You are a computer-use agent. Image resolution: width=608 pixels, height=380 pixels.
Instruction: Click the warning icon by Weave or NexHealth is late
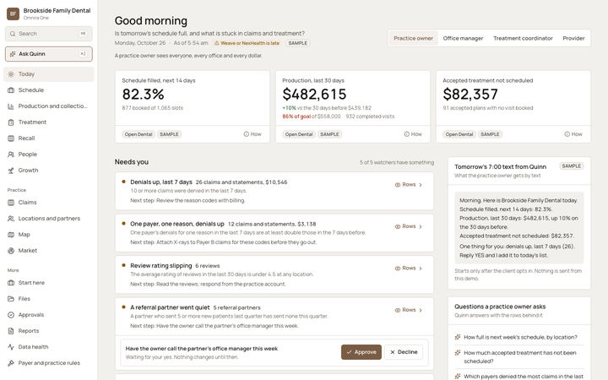click(217, 43)
